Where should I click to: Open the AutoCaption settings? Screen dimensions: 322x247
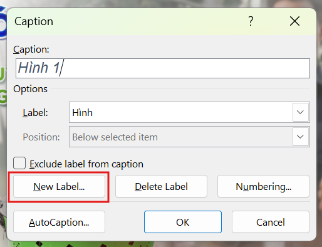(59, 222)
